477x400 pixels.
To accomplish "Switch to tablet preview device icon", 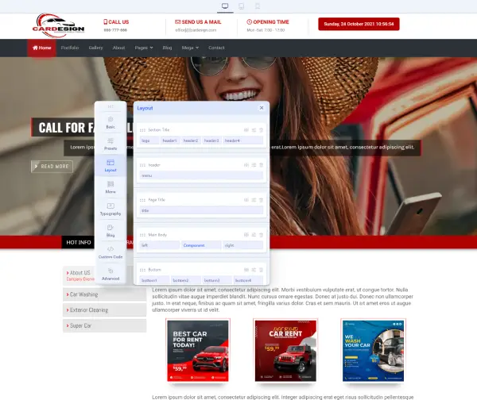I will pos(241,6).
